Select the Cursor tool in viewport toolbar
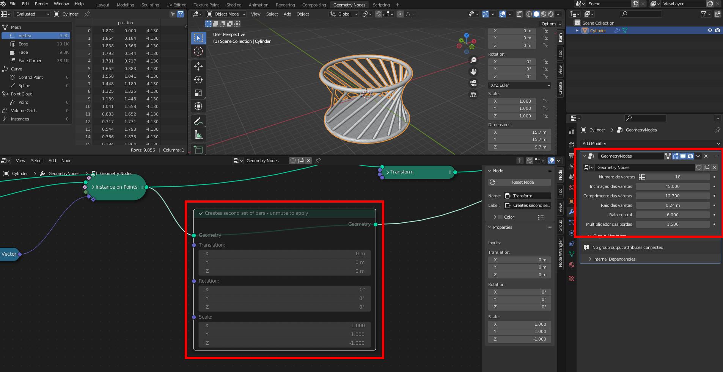 (x=198, y=51)
